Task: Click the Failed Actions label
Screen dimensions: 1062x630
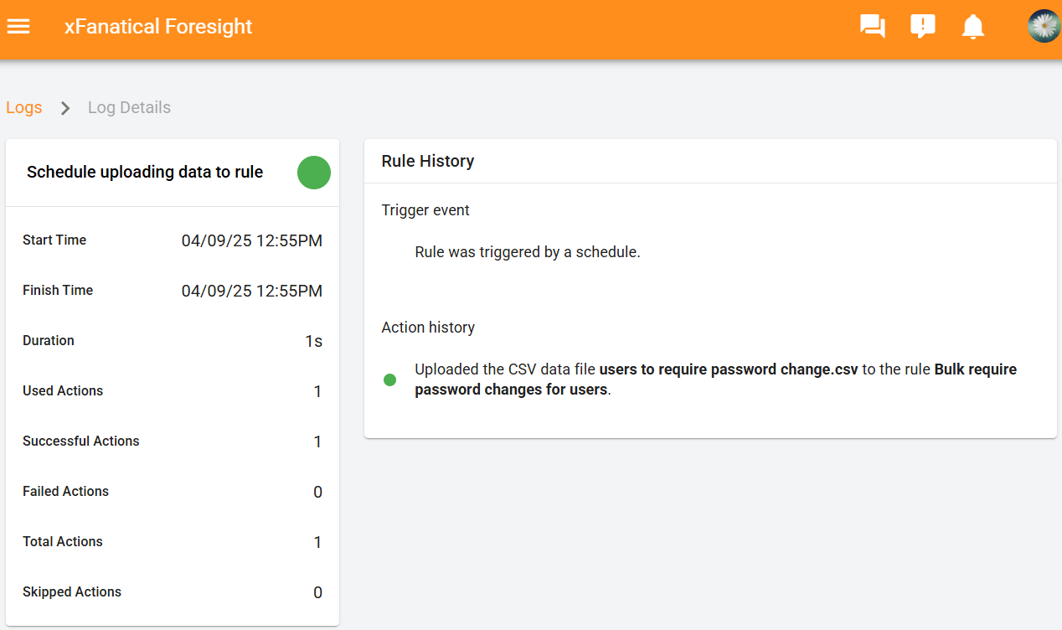Action: [x=65, y=492]
